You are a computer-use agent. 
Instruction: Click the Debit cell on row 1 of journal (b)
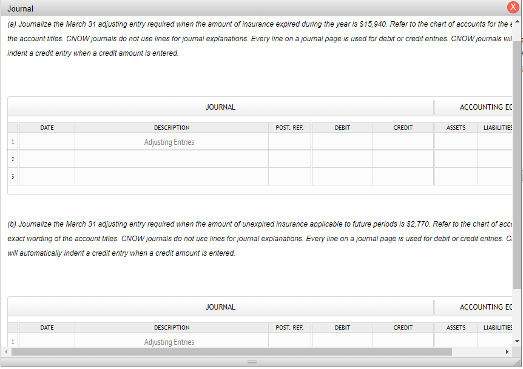[x=342, y=341]
